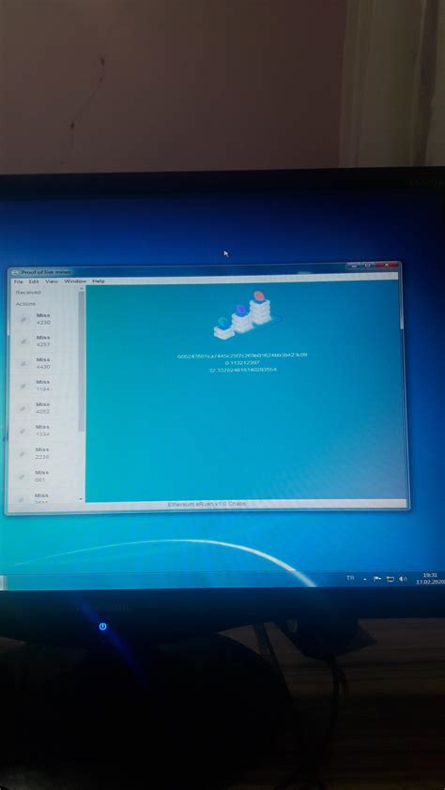Open the Window menu
This screenshot has height=790, width=445.
75,281
